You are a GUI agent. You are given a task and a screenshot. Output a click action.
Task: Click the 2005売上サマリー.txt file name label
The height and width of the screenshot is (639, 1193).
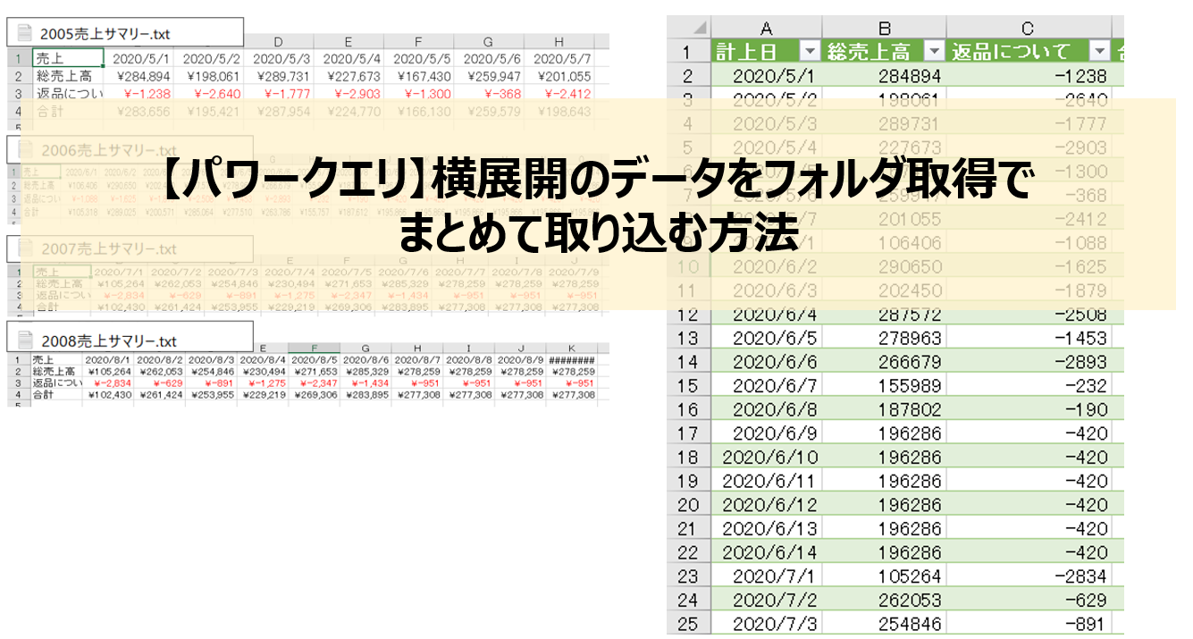105,34
